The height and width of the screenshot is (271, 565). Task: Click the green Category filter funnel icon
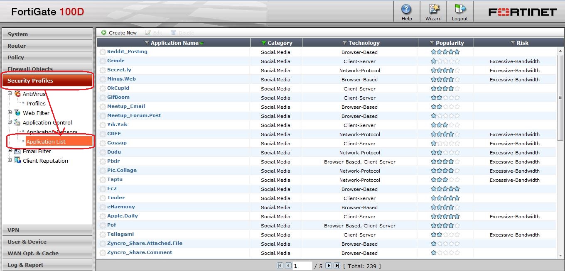[x=263, y=43]
